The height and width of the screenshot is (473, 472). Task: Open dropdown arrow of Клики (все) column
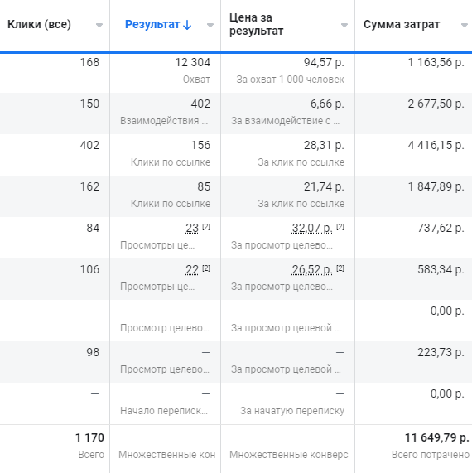click(x=99, y=26)
